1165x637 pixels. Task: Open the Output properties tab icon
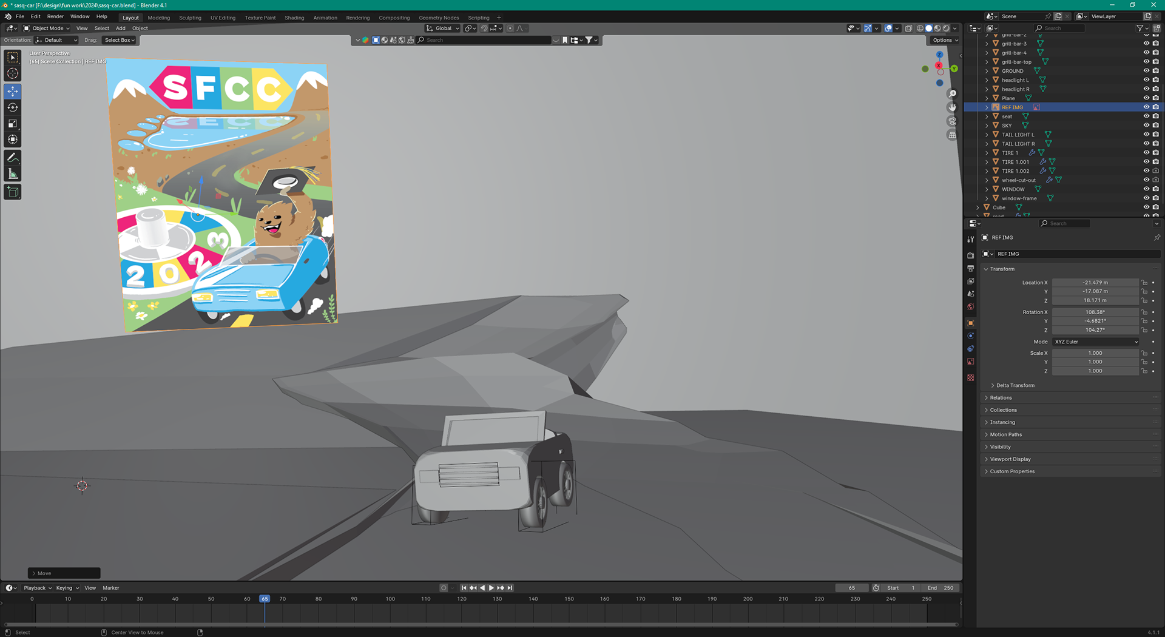click(970, 268)
